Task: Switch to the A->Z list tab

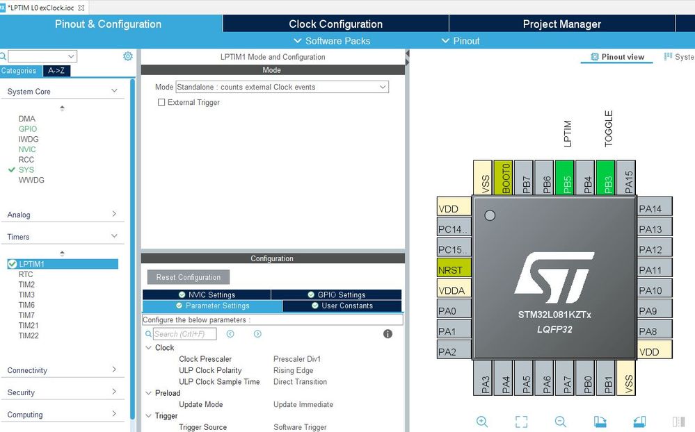Action: point(56,70)
